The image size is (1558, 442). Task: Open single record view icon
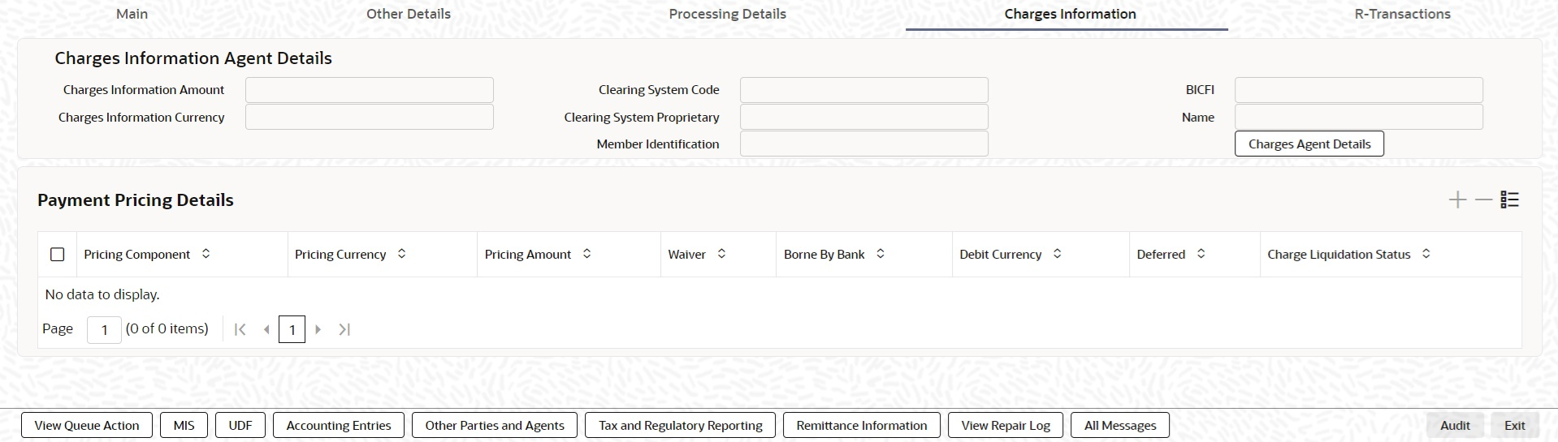point(1509,200)
